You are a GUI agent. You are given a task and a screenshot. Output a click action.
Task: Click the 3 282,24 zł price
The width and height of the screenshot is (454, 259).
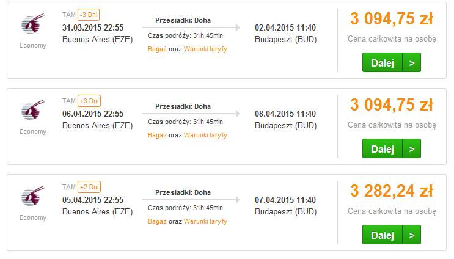pyautogui.click(x=392, y=191)
